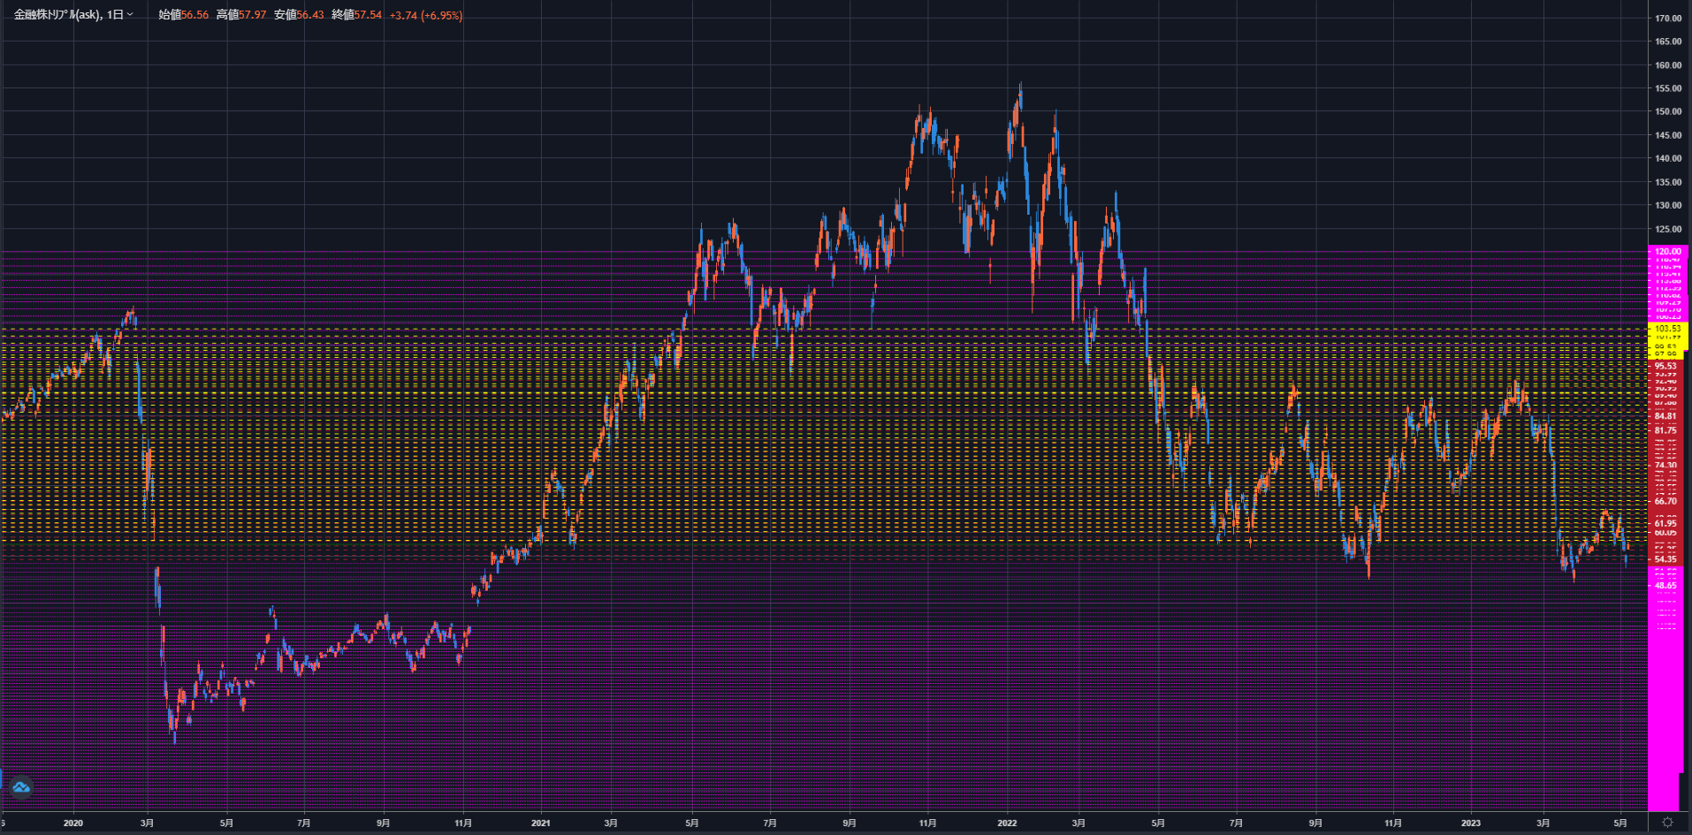Click the 金融株トリプル(ask) symbol title

pyautogui.click(x=57, y=15)
